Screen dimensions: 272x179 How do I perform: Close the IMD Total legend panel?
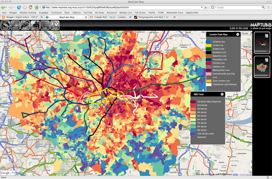pyautogui.click(x=222, y=94)
